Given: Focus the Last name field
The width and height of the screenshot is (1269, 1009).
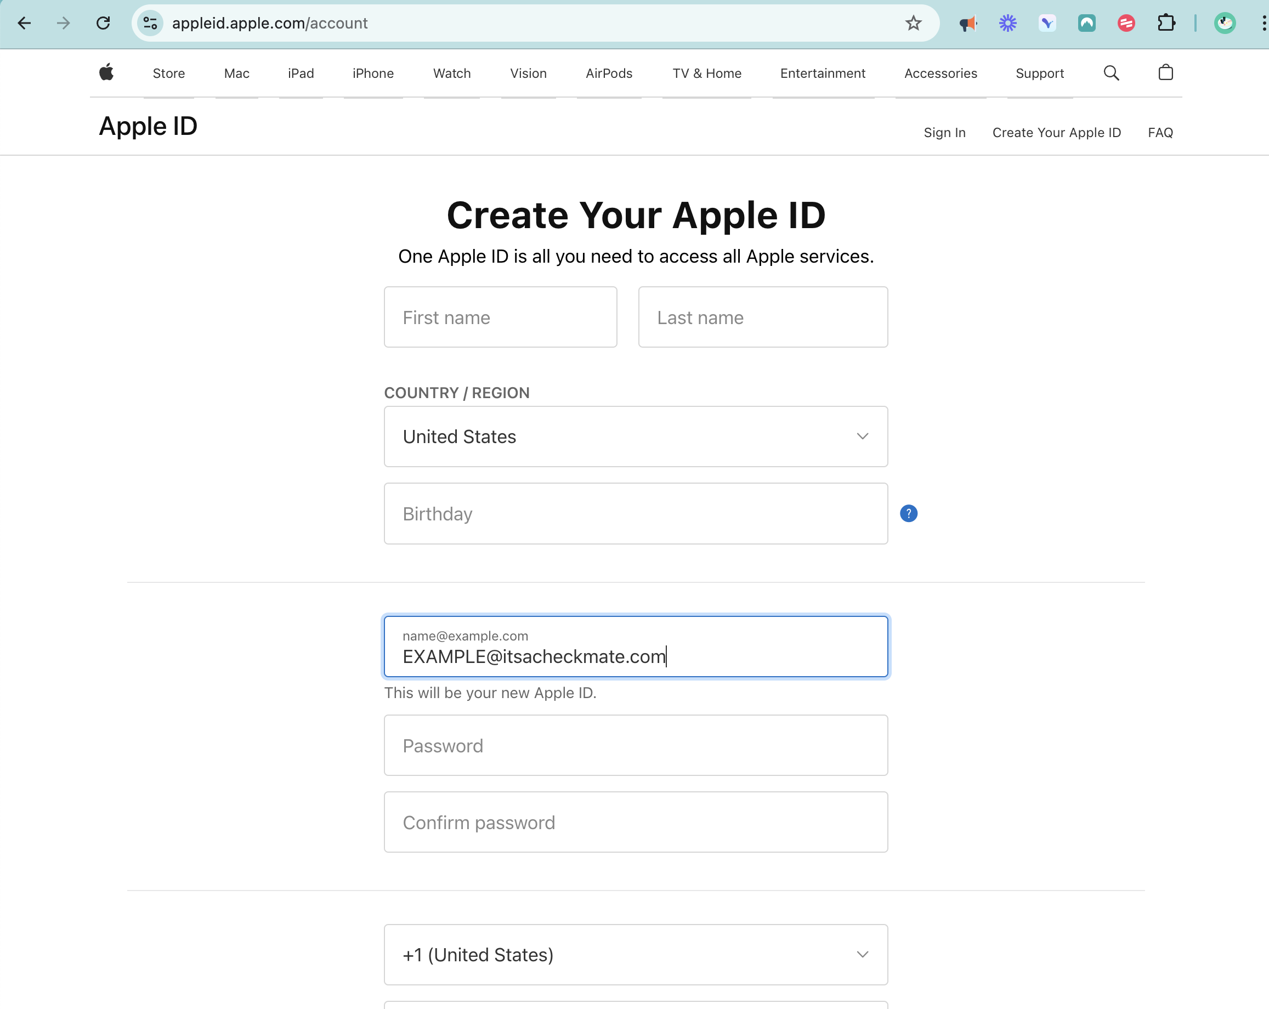Looking at the screenshot, I should (763, 318).
